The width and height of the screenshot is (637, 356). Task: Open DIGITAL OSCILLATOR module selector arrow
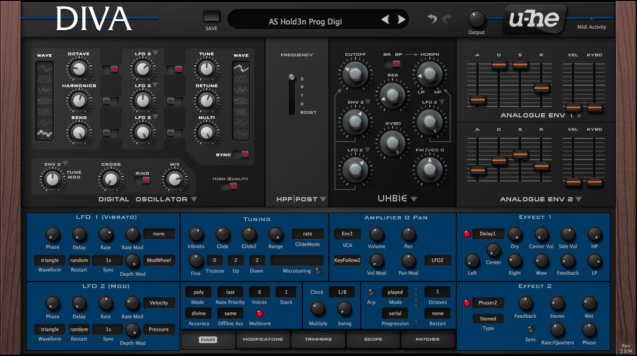click(x=194, y=199)
